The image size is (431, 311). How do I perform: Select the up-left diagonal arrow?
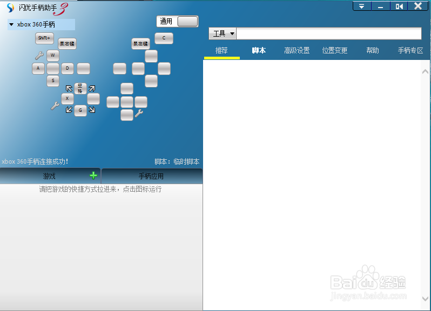click(69, 89)
